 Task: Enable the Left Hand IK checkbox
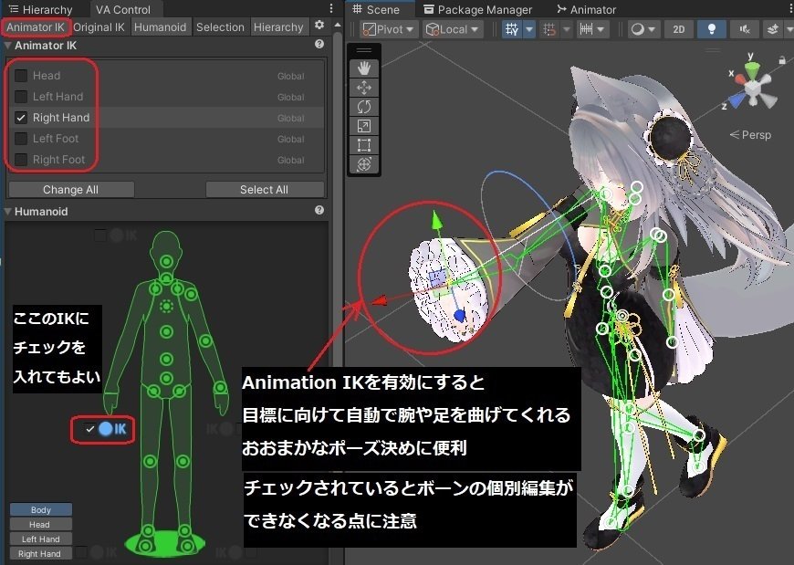tap(21, 96)
